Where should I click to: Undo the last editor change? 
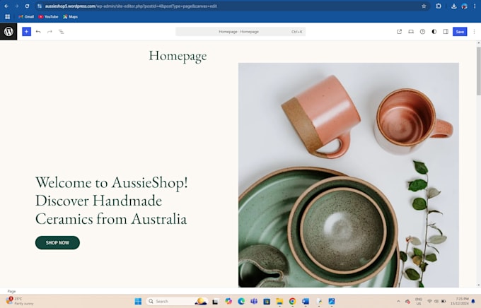tap(38, 32)
